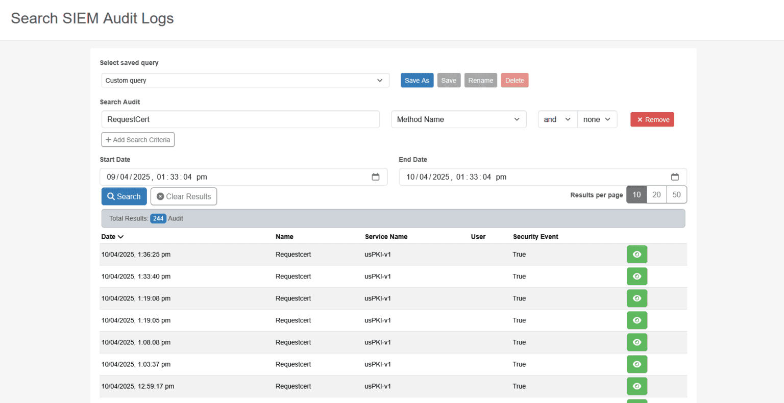Inspect the 12:59:17 pm audit log entry

point(636,386)
